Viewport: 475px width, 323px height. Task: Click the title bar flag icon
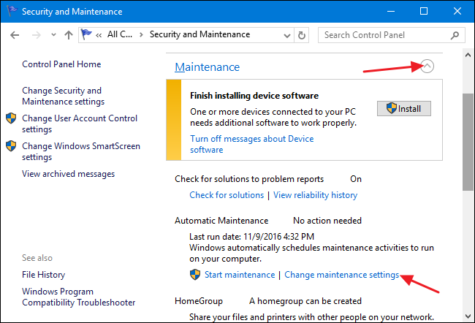tap(12, 11)
